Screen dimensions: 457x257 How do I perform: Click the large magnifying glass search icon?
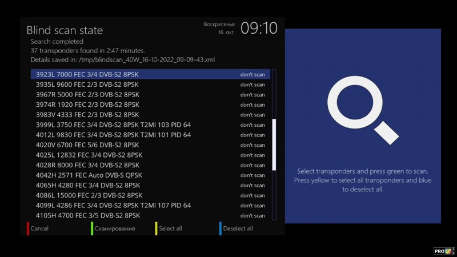coord(363,109)
